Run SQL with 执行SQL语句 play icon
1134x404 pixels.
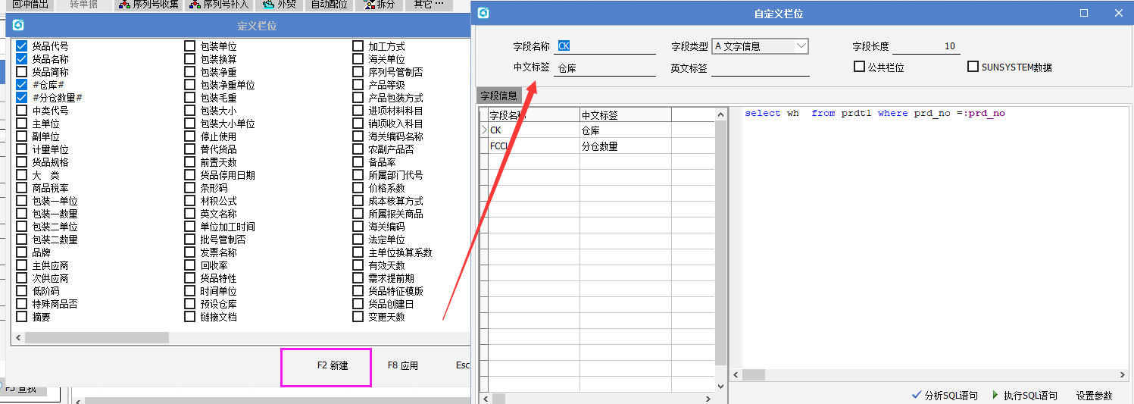[995, 395]
